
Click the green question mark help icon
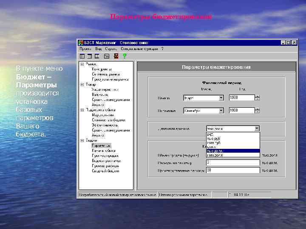click(124, 56)
